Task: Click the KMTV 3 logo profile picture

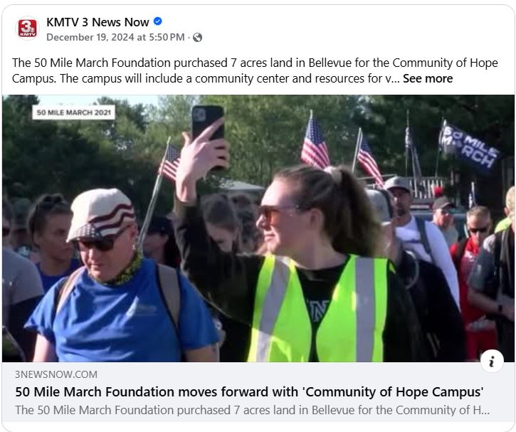Action: (27, 28)
